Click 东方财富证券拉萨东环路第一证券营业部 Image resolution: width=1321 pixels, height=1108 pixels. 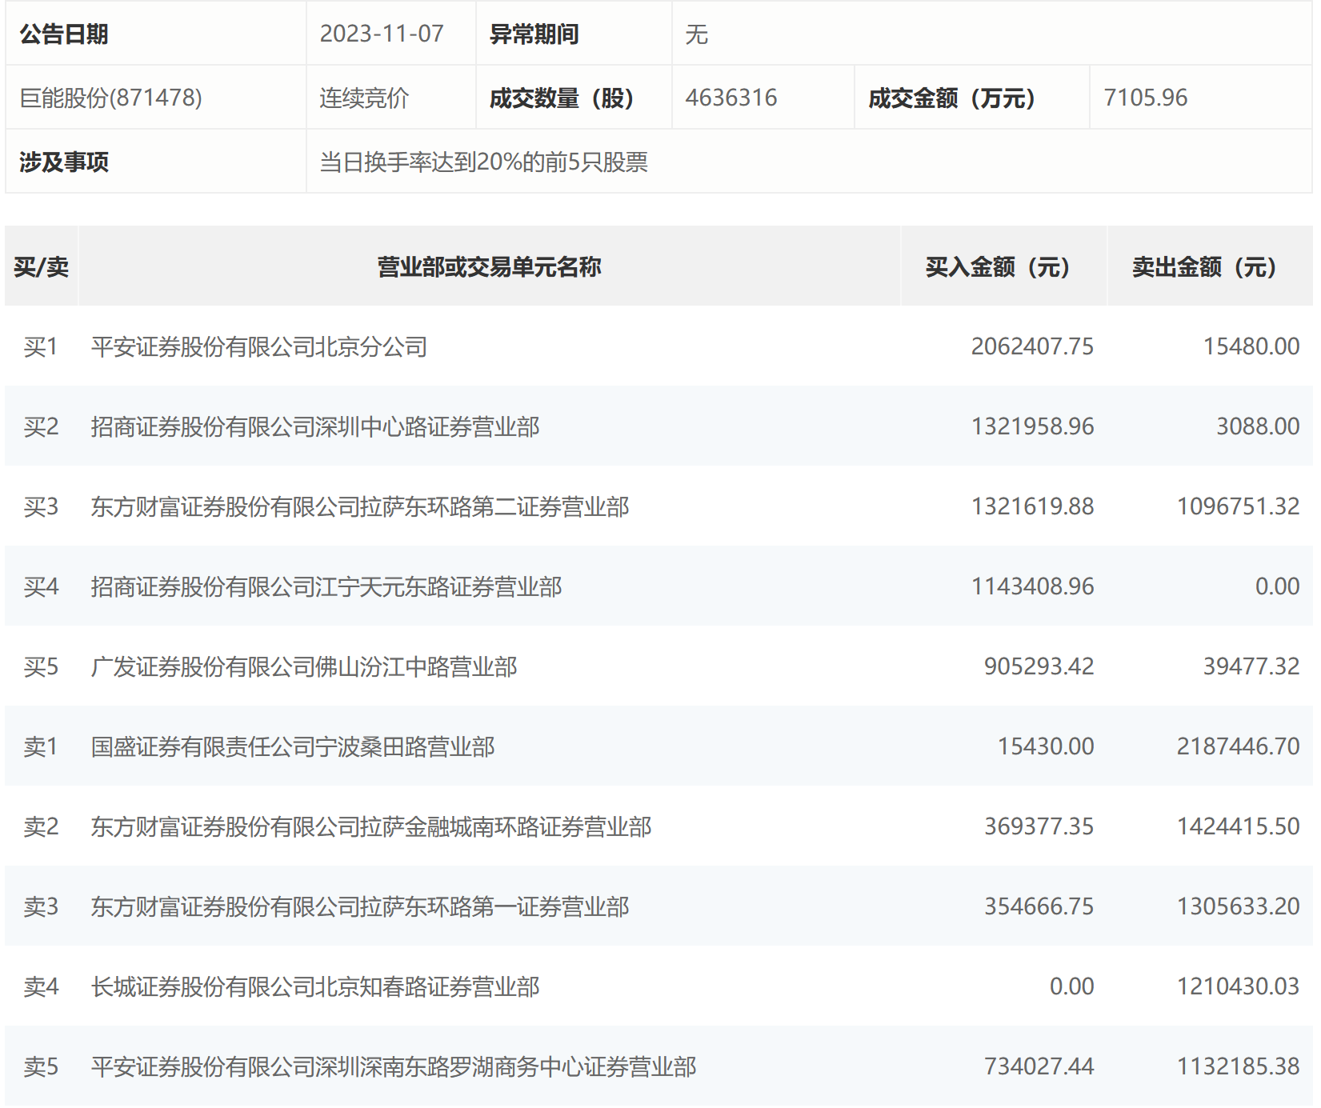[x=360, y=906]
